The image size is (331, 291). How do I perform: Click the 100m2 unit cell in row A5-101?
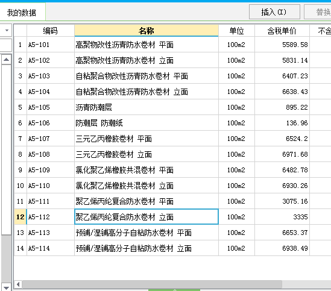(236, 45)
